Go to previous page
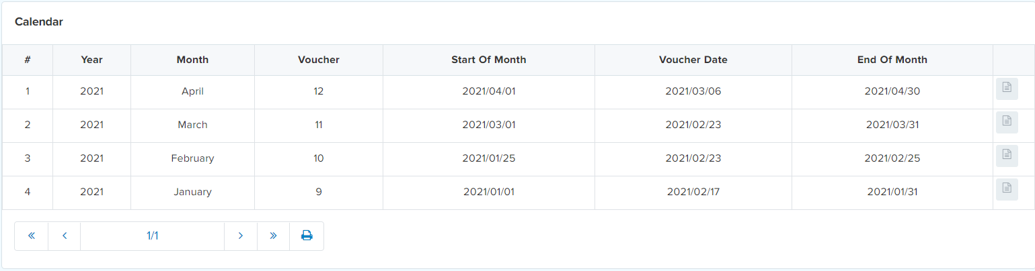The width and height of the screenshot is (1035, 271). pyautogui.click(x=65, y=236)
